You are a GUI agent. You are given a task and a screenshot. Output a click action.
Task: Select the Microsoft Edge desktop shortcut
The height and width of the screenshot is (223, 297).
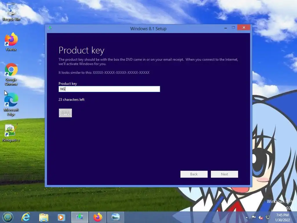[x=11, y=104]
